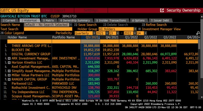Expand the Simplify Asset Management row

point(9,71)
